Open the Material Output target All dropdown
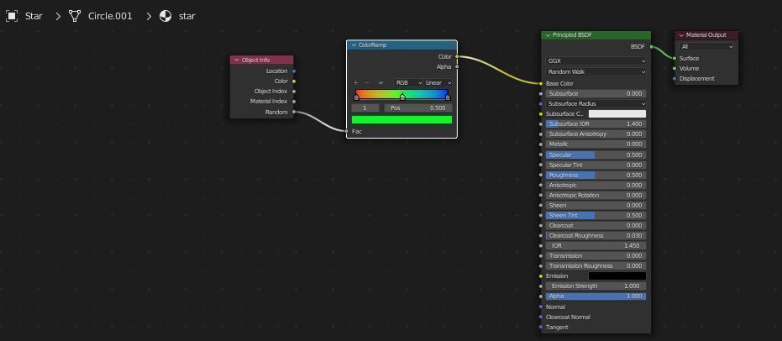The image size is (782, 341). click(x=706, y=47)
